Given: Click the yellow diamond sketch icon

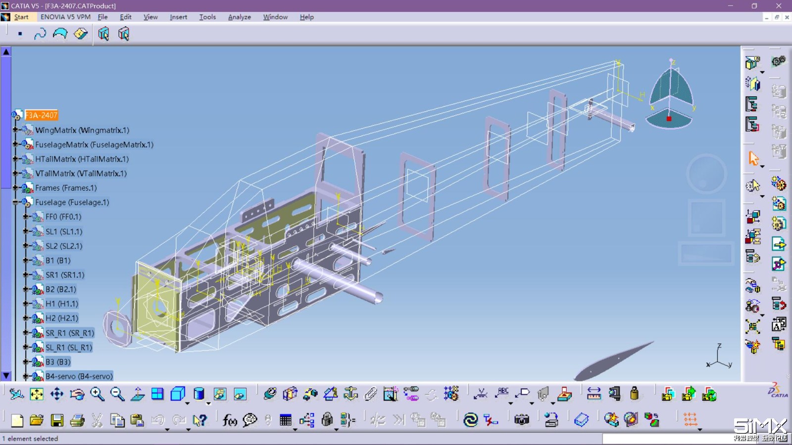Looking at the screenshot, I should pyautogui.click(x=80, y=34).
